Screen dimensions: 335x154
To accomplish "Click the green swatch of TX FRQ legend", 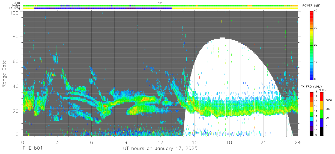I will [x=312, y=114].
